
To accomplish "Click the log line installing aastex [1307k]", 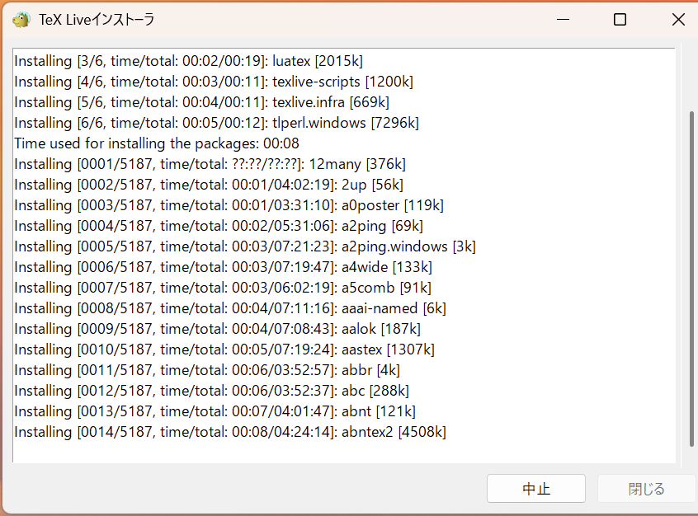I will point(224,349).
